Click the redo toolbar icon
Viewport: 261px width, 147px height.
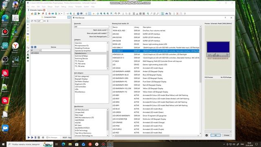tap(119, 13)
